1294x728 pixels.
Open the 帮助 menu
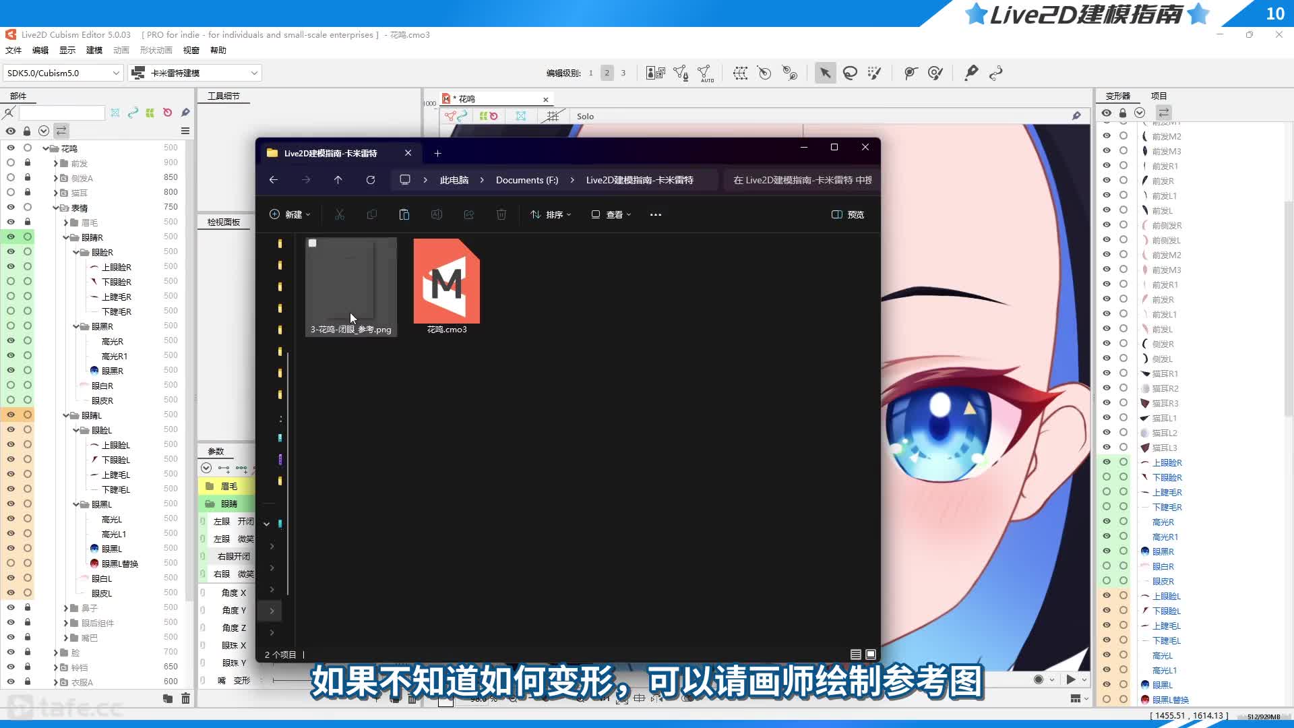(218, 51)
